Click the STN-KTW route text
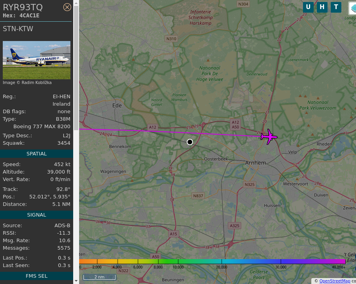The width and height of the screenshot is (356, 284). [x=18, y=29]
